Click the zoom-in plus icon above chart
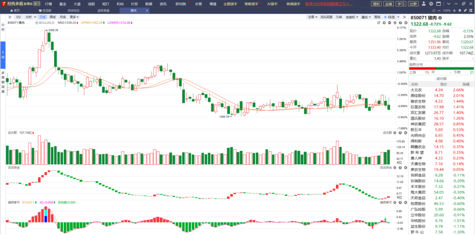The width and height of the screenshot is (475, 235). pyautogui.click(x=384, y=23)
